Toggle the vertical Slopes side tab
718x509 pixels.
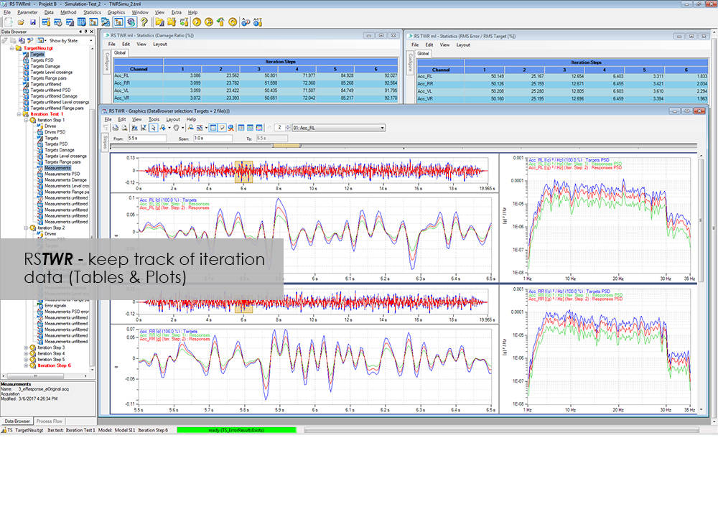click(106, 141)
